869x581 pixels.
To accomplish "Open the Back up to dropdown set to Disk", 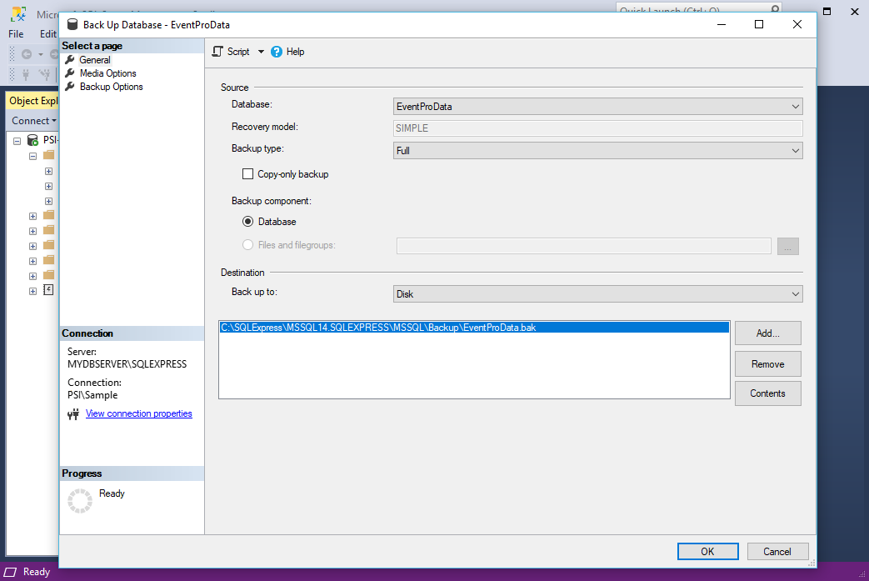I will click(x=598, y=293).
